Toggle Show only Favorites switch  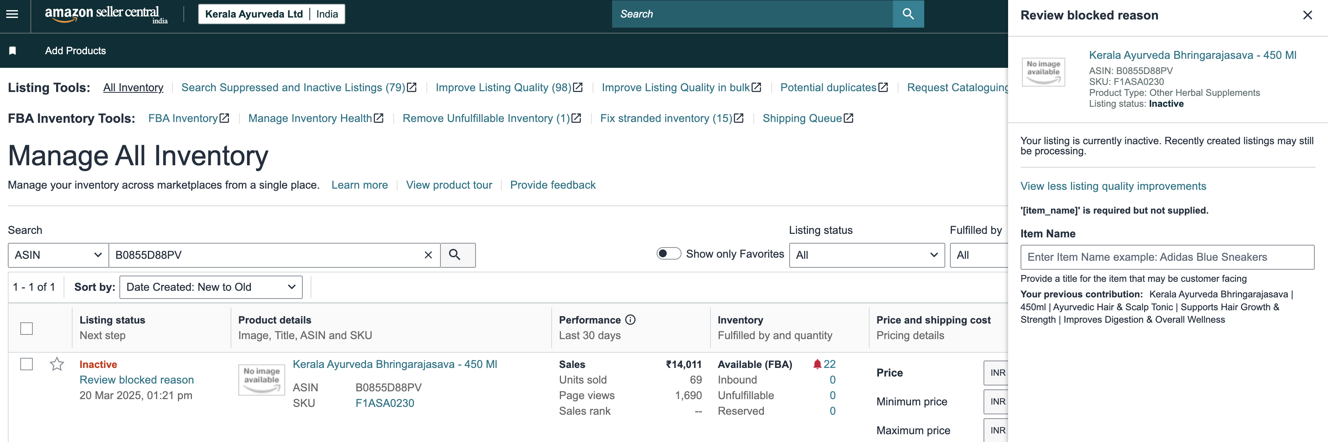tap(668, 253)
